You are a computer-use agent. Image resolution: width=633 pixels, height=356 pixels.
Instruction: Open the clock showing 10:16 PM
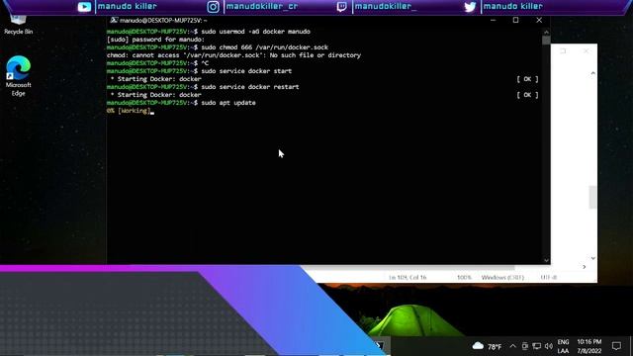coord(589,346)
